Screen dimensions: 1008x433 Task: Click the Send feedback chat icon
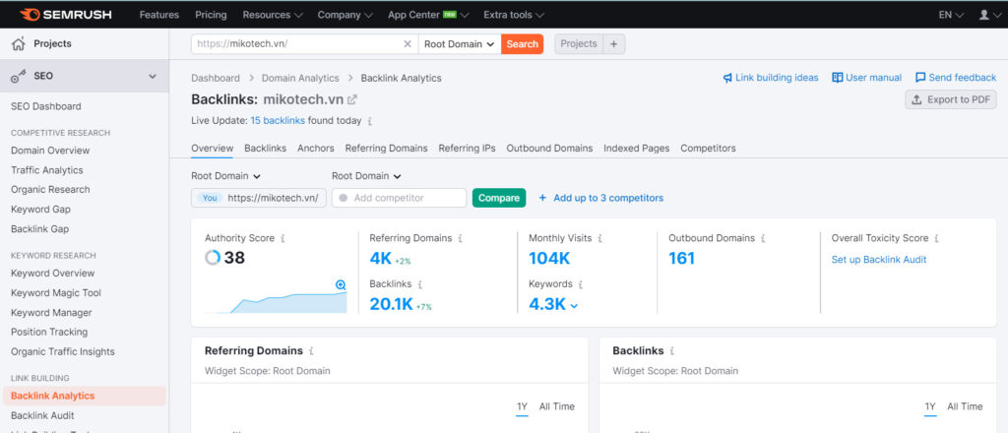[920, 78]
